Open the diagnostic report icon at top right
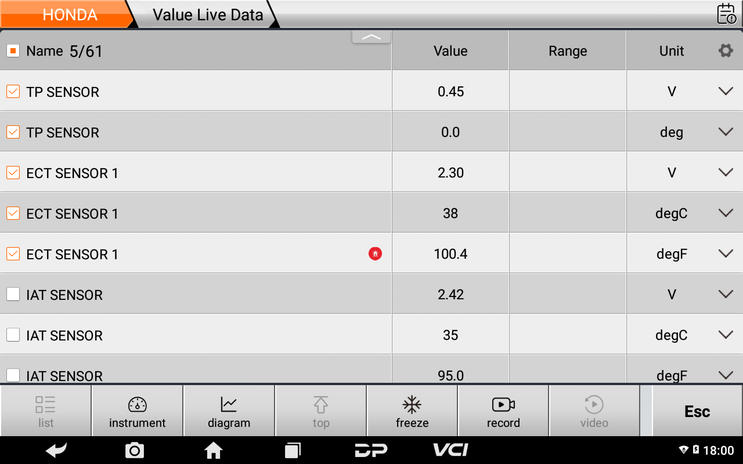Screen dimensions: 743x464 (x=726, y=14)
